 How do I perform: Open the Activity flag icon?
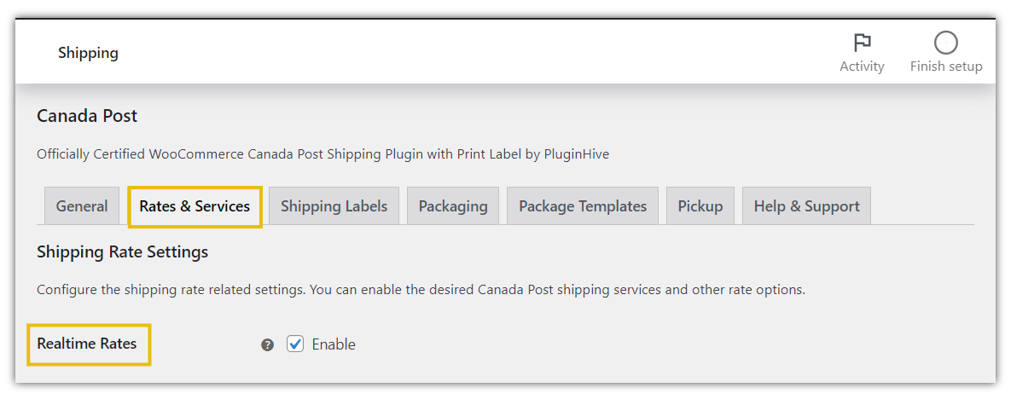point(862,43)
